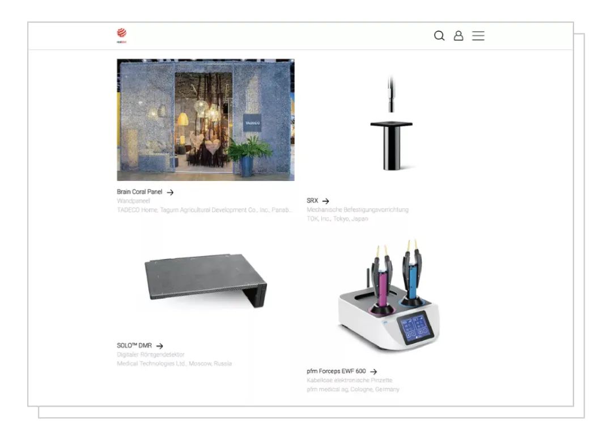Open the search magnifier icon
612x440 pixels.
(x=439, y=36)
